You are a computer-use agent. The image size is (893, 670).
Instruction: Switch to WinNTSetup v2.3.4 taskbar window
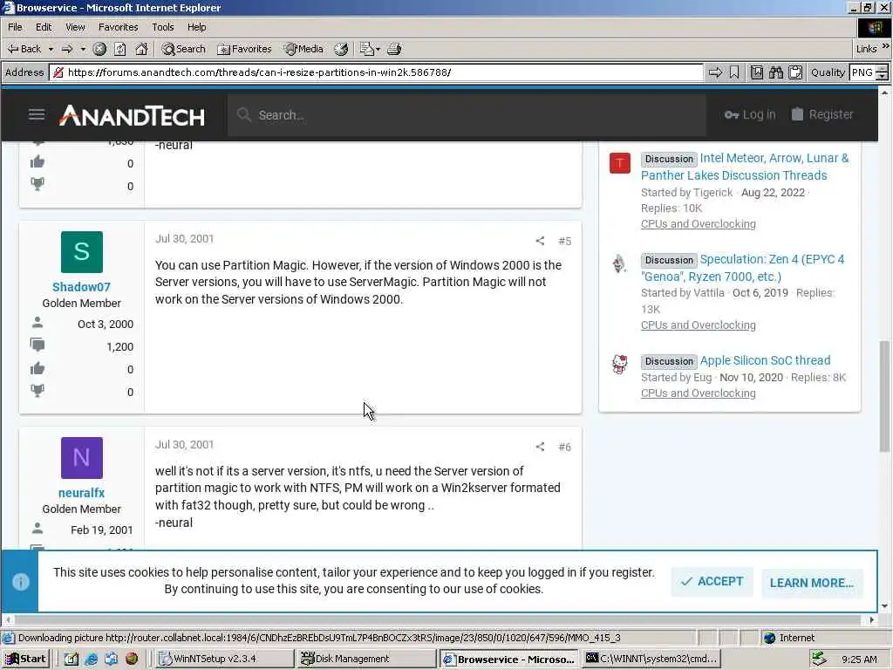[x=224, y=659]
